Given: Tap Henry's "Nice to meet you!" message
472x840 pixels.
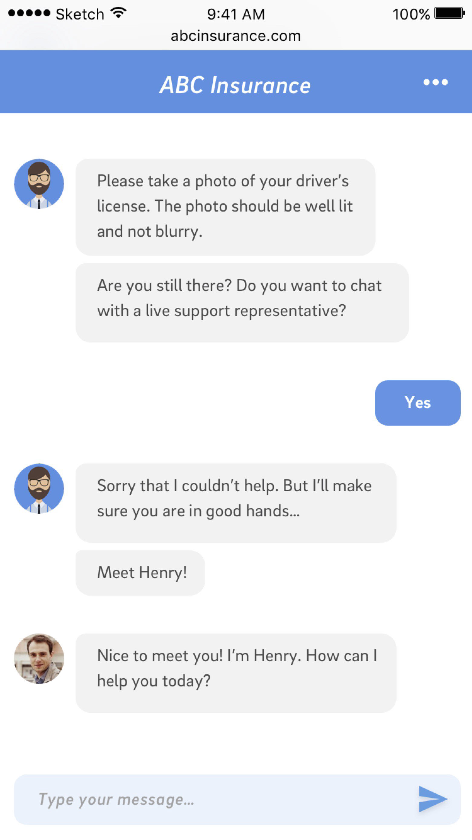Looking at the screenshot, I should 236,673.
